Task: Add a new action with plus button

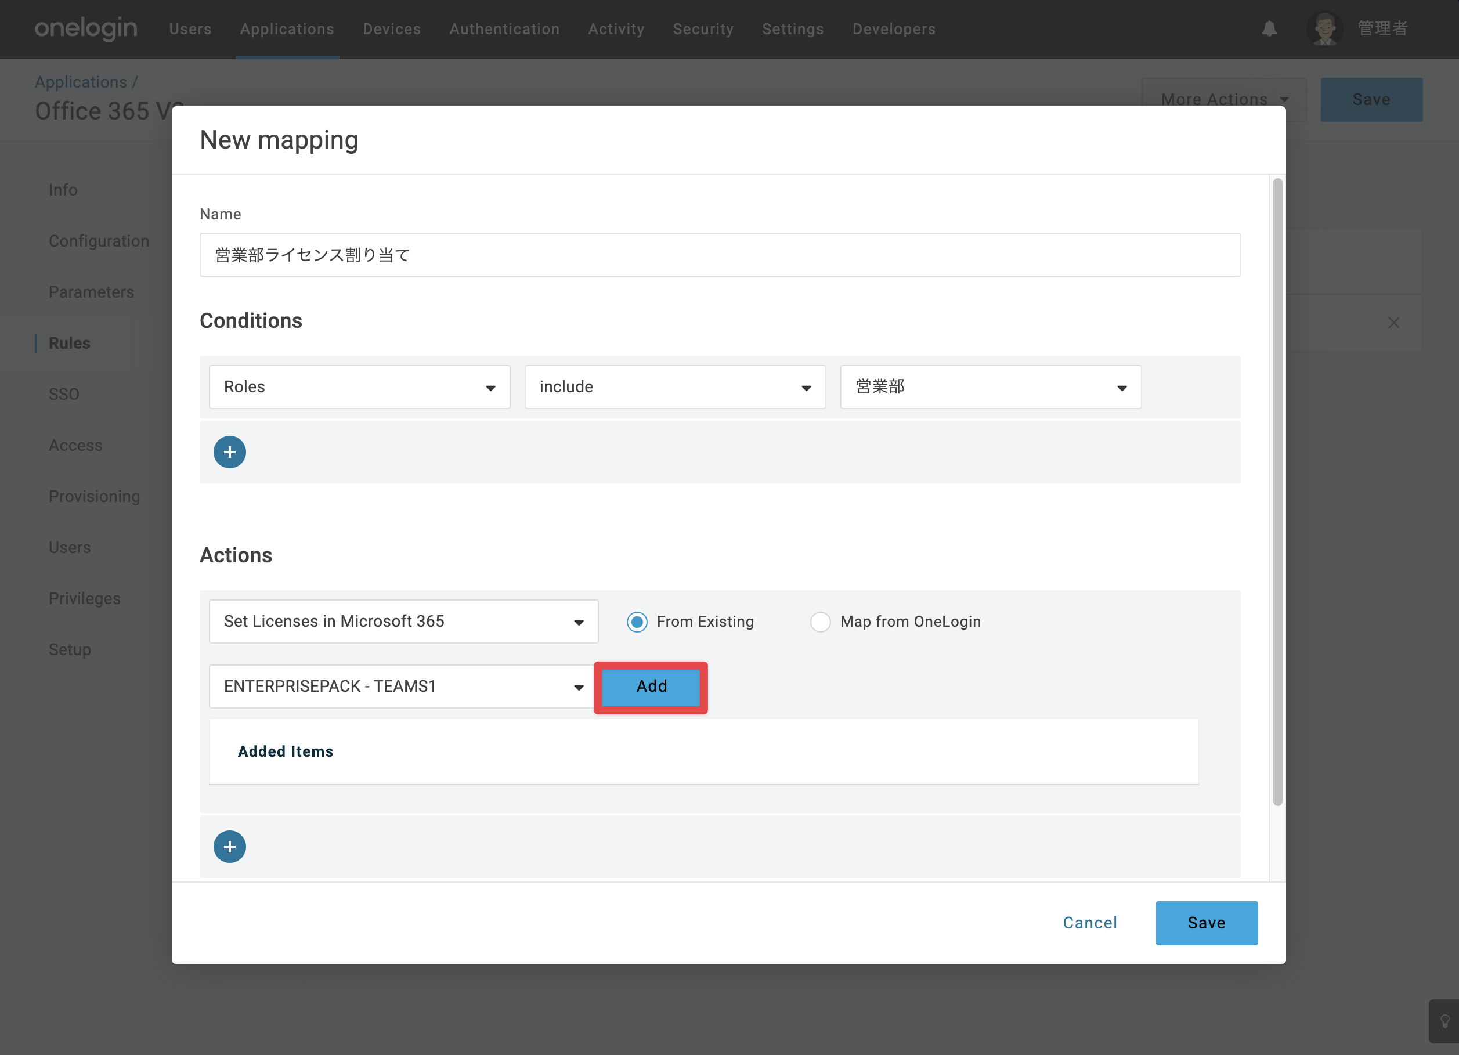Action: click(230, 847)
